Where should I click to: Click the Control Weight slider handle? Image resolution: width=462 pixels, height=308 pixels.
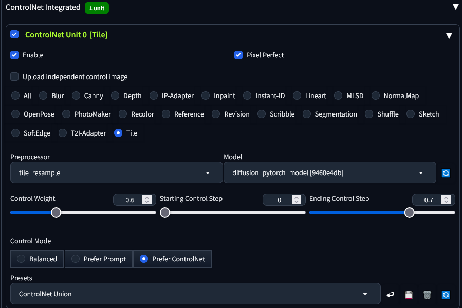(x=56, y=213)
